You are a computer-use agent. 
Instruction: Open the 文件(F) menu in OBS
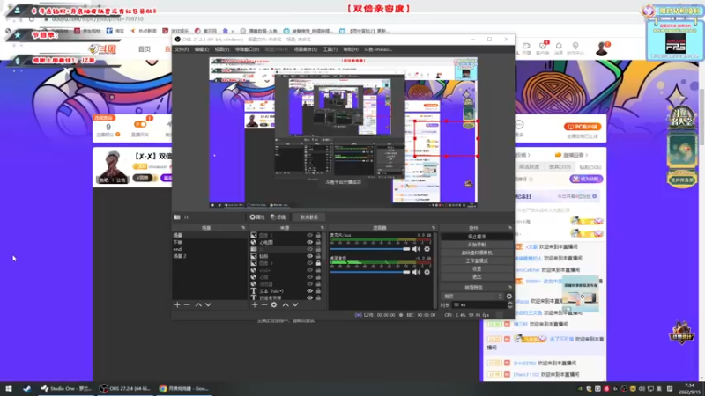182,49
